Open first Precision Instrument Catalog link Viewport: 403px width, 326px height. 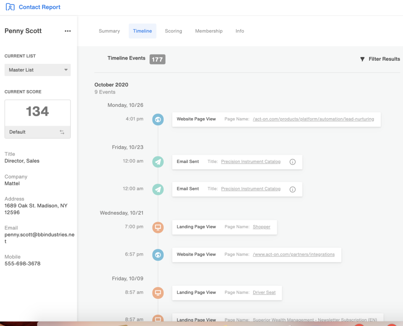pos(251,162)
